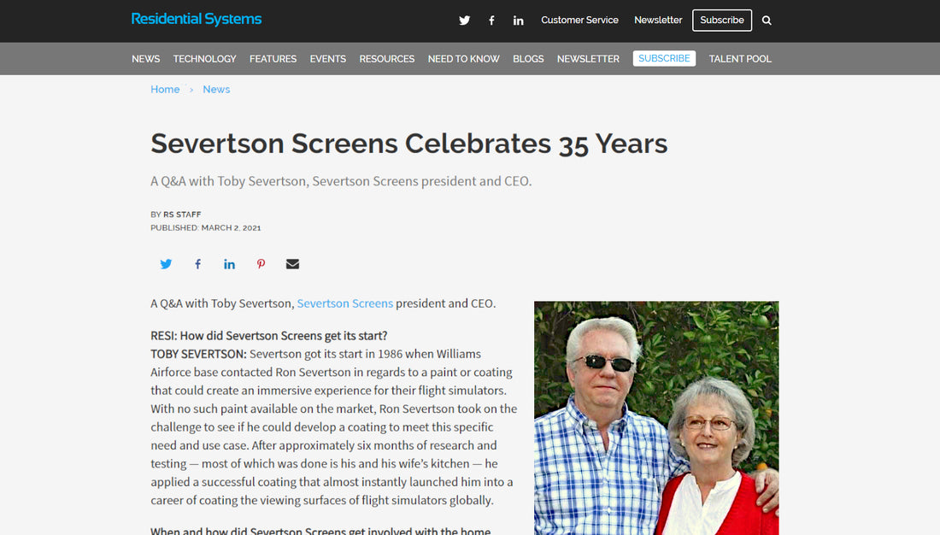This screenshot has height=535, width=940.
Task: Email the article using the envelope icon
Action: [x=292, y=264]
